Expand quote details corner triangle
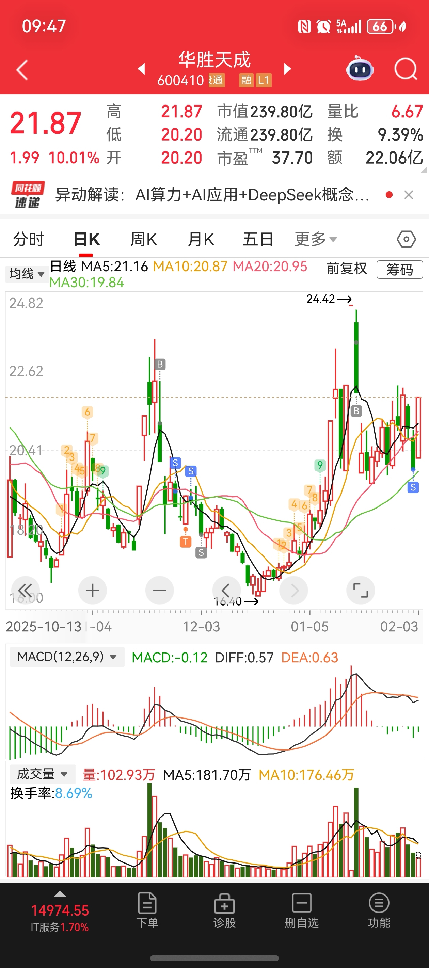429x968 pixels. [424, 170]
